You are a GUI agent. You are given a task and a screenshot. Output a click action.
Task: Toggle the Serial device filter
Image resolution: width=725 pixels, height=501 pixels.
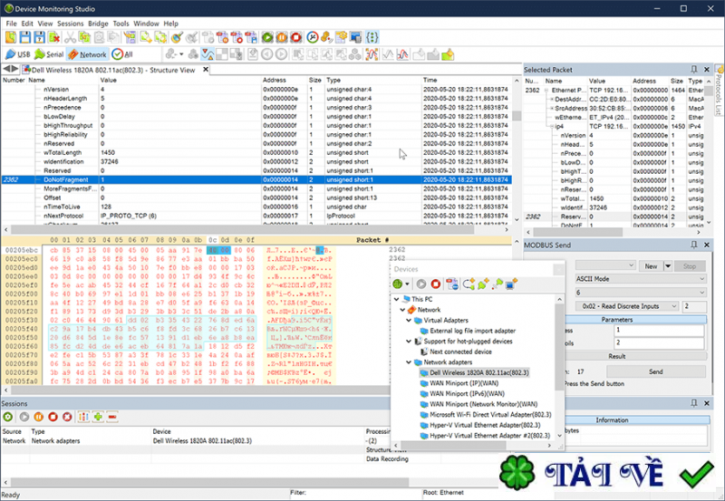(x=51, y=54)
